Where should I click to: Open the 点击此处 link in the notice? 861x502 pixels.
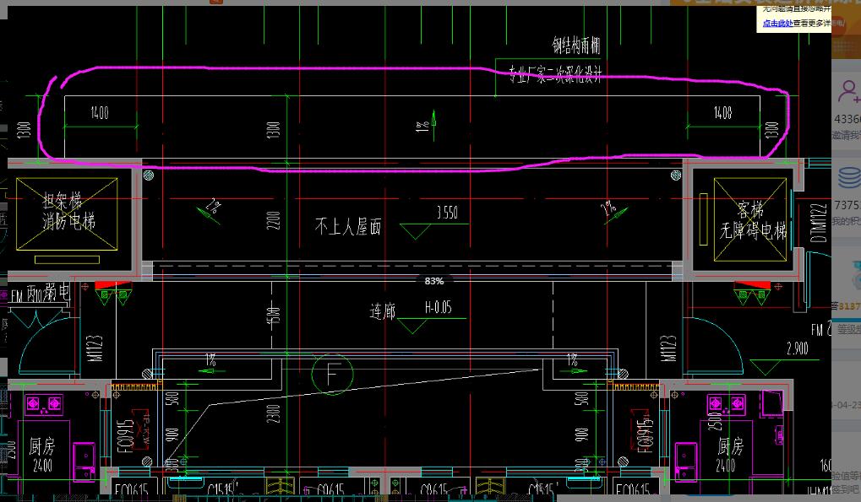(777, 24)
